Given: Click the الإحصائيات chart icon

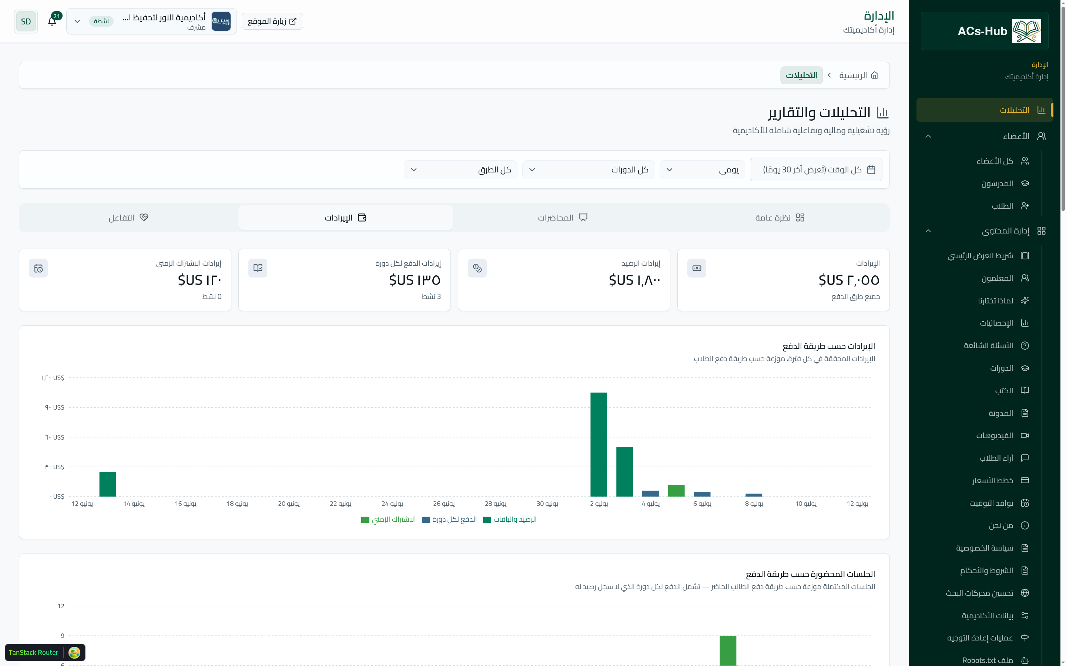Looking at the screenshot, I should 1025,323.
